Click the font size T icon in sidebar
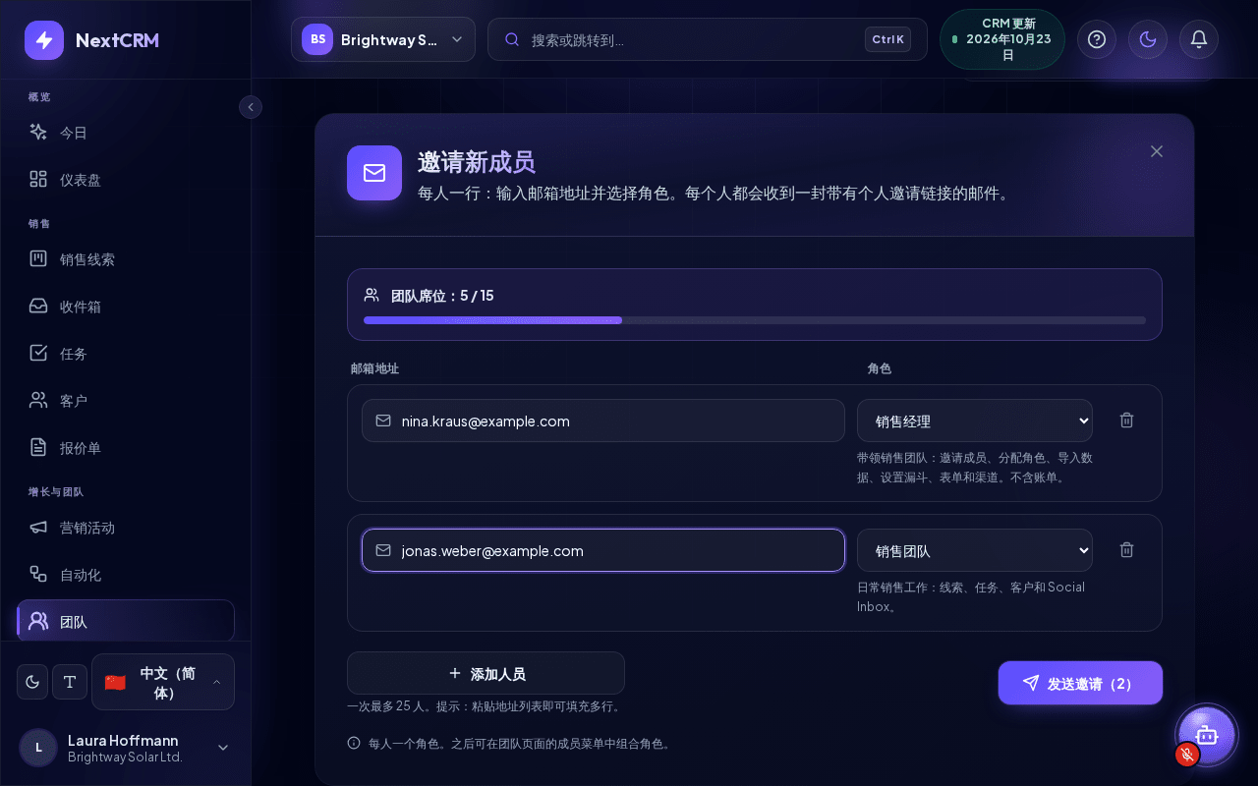The width and height of the screenshot is (1258, 786). pos(70,682)
